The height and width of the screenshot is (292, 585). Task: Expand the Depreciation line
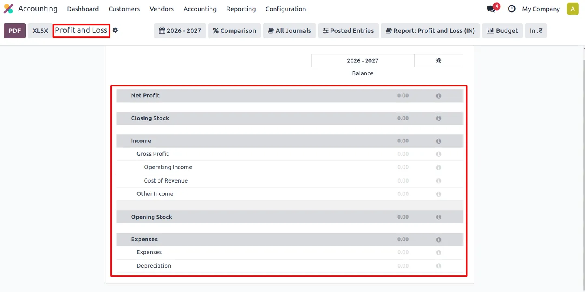click(x=154, y=266)
